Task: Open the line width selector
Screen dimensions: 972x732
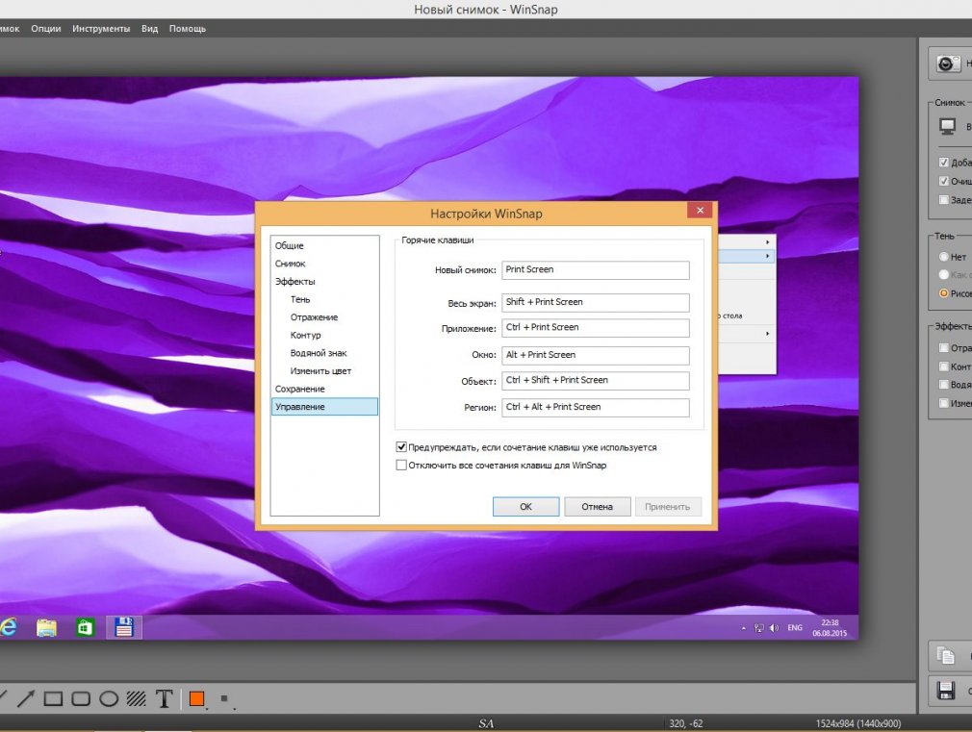Action: (x=224, y=698)
